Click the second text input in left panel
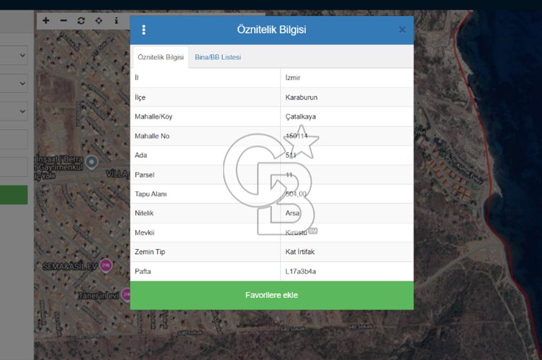Viewport: 542px width, 360px height. click(x=14, y=167)
